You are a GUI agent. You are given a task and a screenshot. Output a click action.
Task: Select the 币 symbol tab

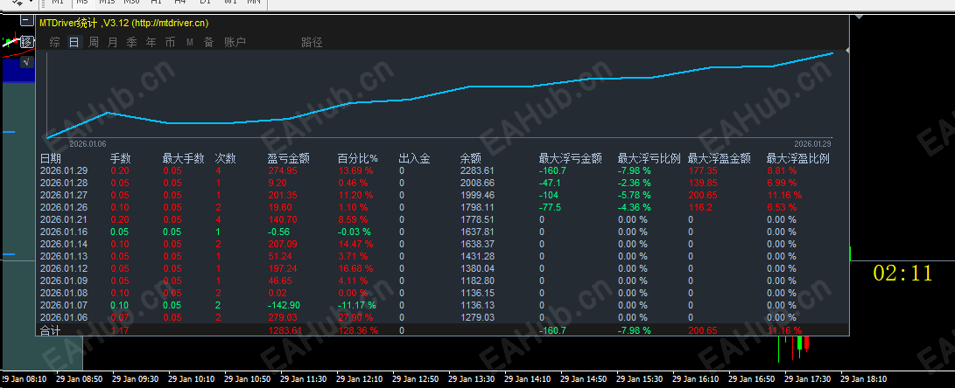(171, 42)
